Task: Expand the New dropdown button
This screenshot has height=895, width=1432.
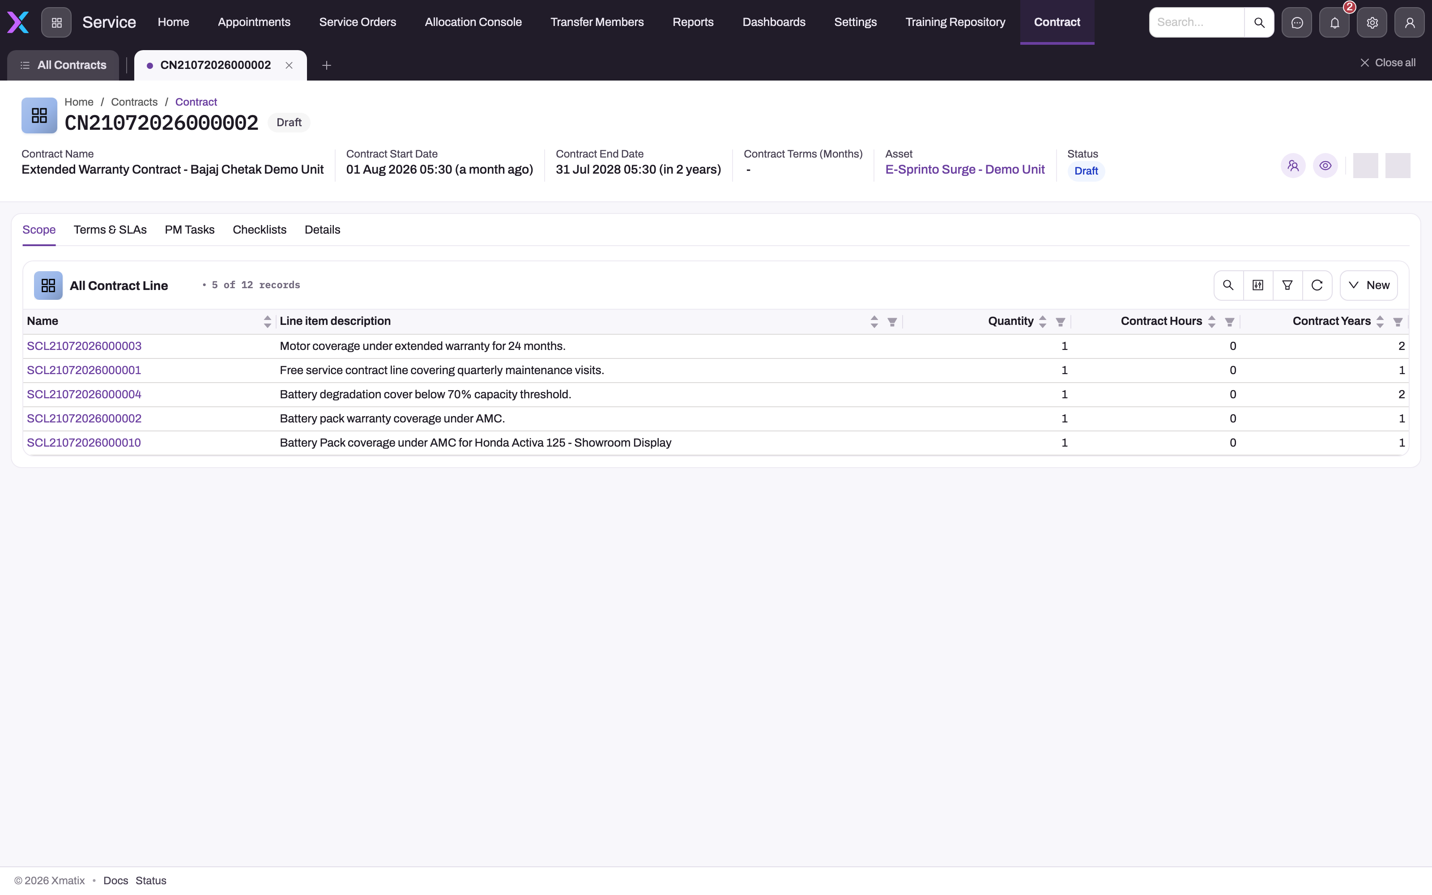Action: point(1369,286)
